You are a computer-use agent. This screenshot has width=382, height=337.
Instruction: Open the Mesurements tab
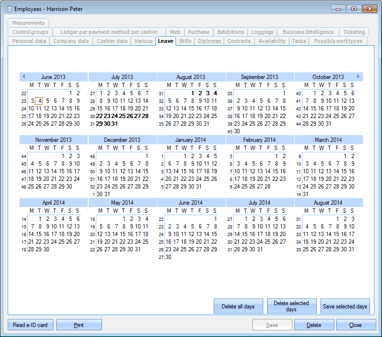point(29,23)
